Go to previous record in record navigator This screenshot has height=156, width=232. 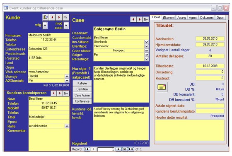coord(93,149)
